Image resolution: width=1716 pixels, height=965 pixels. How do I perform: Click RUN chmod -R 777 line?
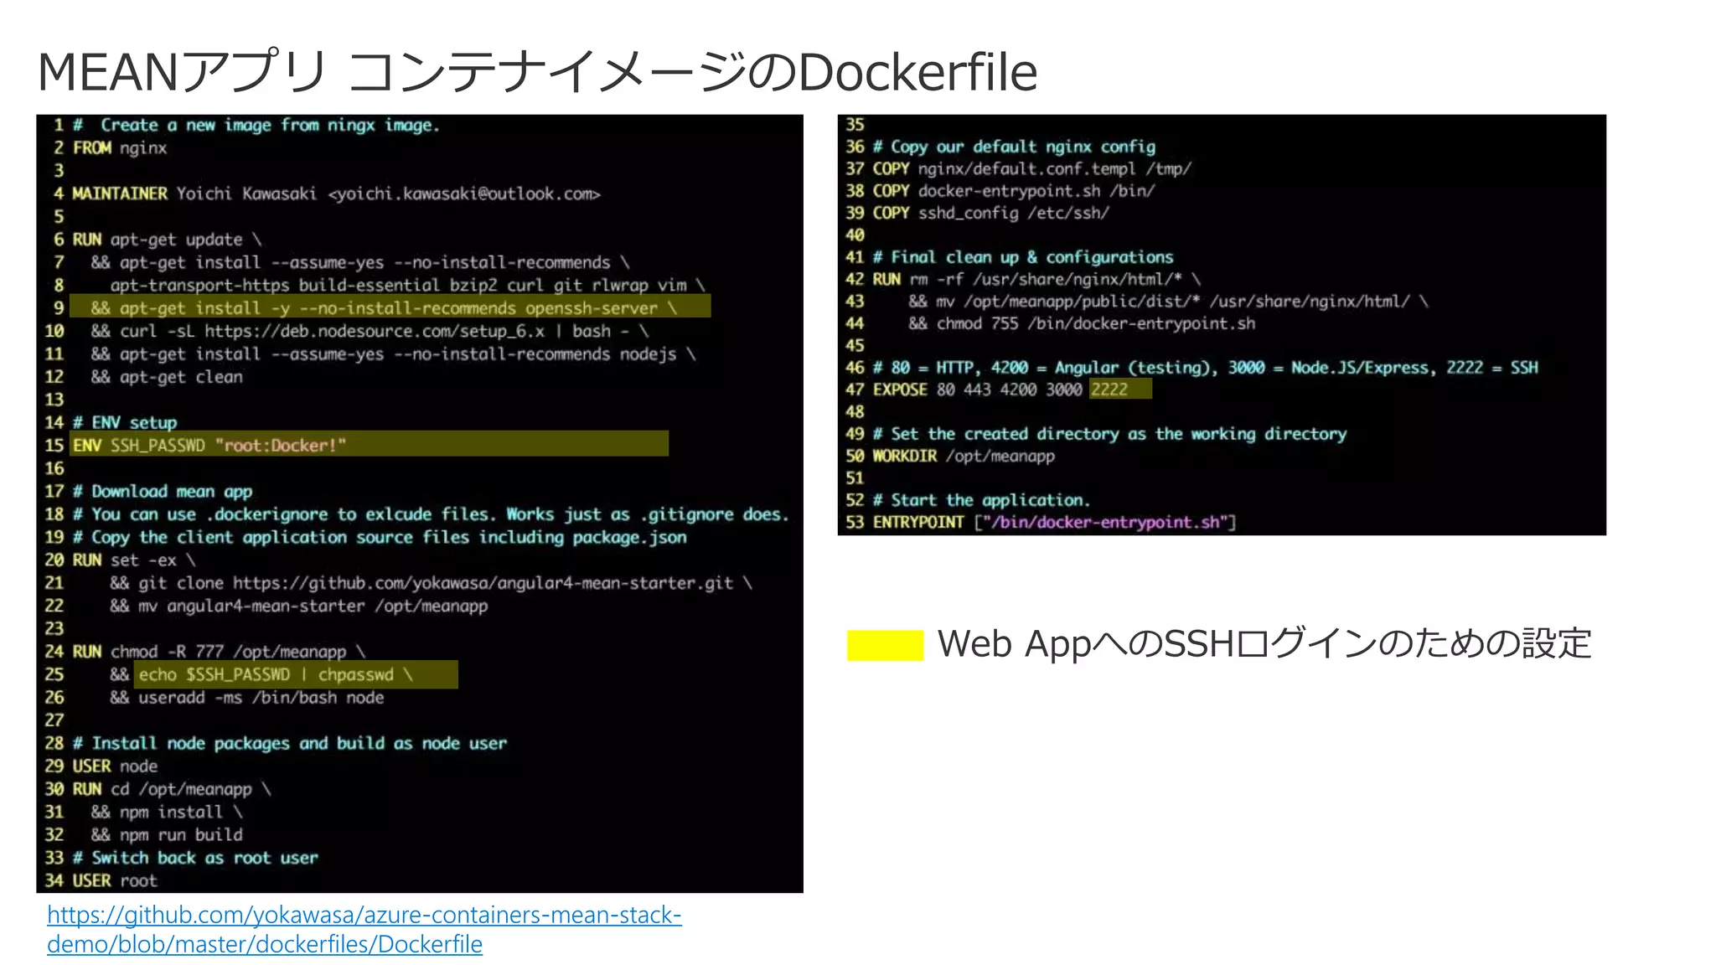coord(219,652)
